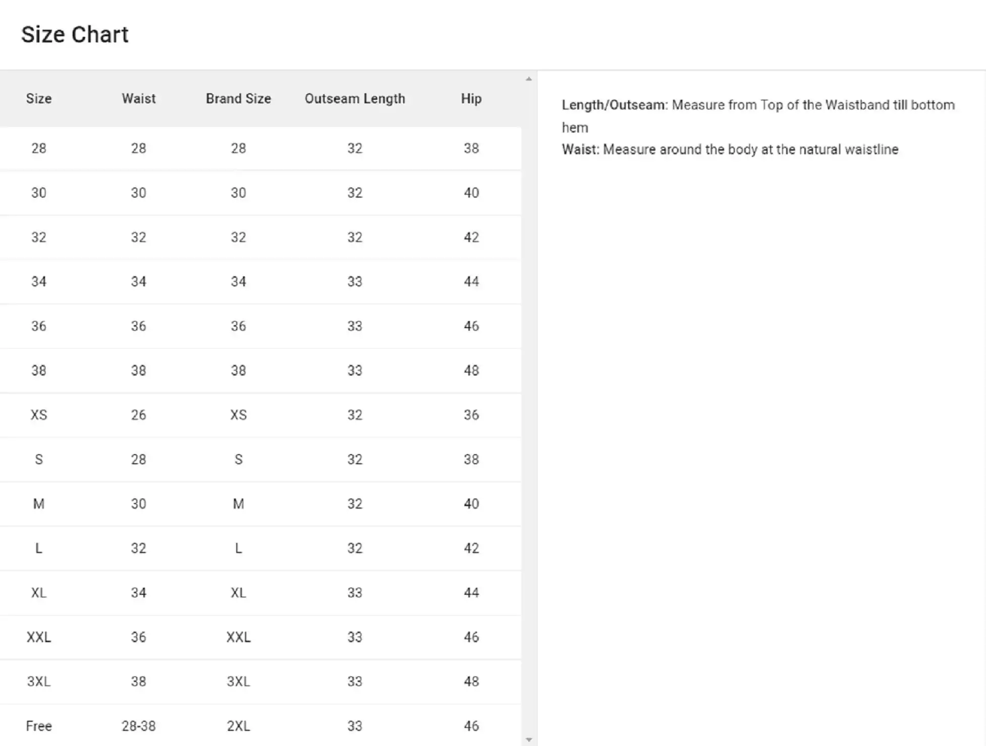The width and height of the screenshot is (986, 746).
Task: Click the Hip column header
Action: pyautogui.click(x=471, y=99)
